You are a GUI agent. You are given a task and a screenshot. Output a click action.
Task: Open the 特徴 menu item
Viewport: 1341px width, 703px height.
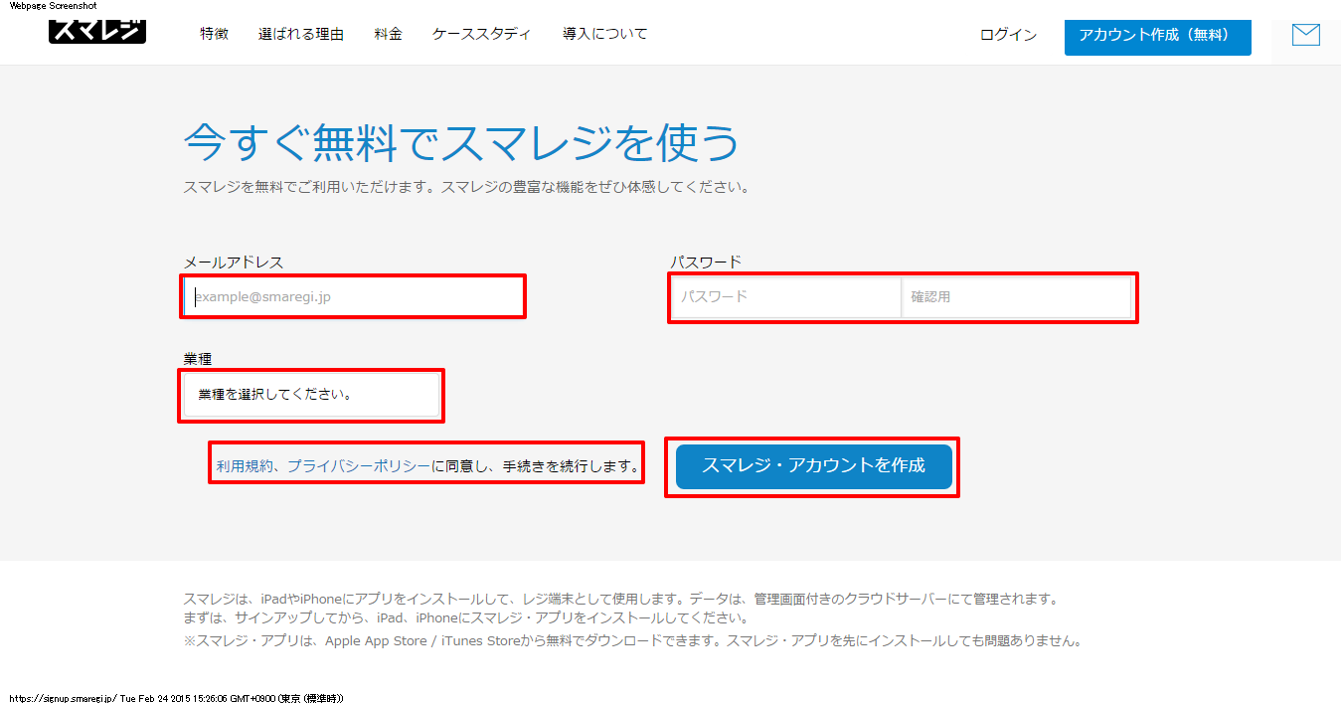(214, 34)
